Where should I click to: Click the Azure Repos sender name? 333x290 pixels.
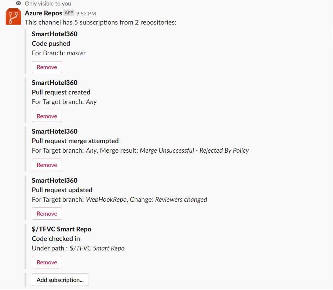coord(43,12)
